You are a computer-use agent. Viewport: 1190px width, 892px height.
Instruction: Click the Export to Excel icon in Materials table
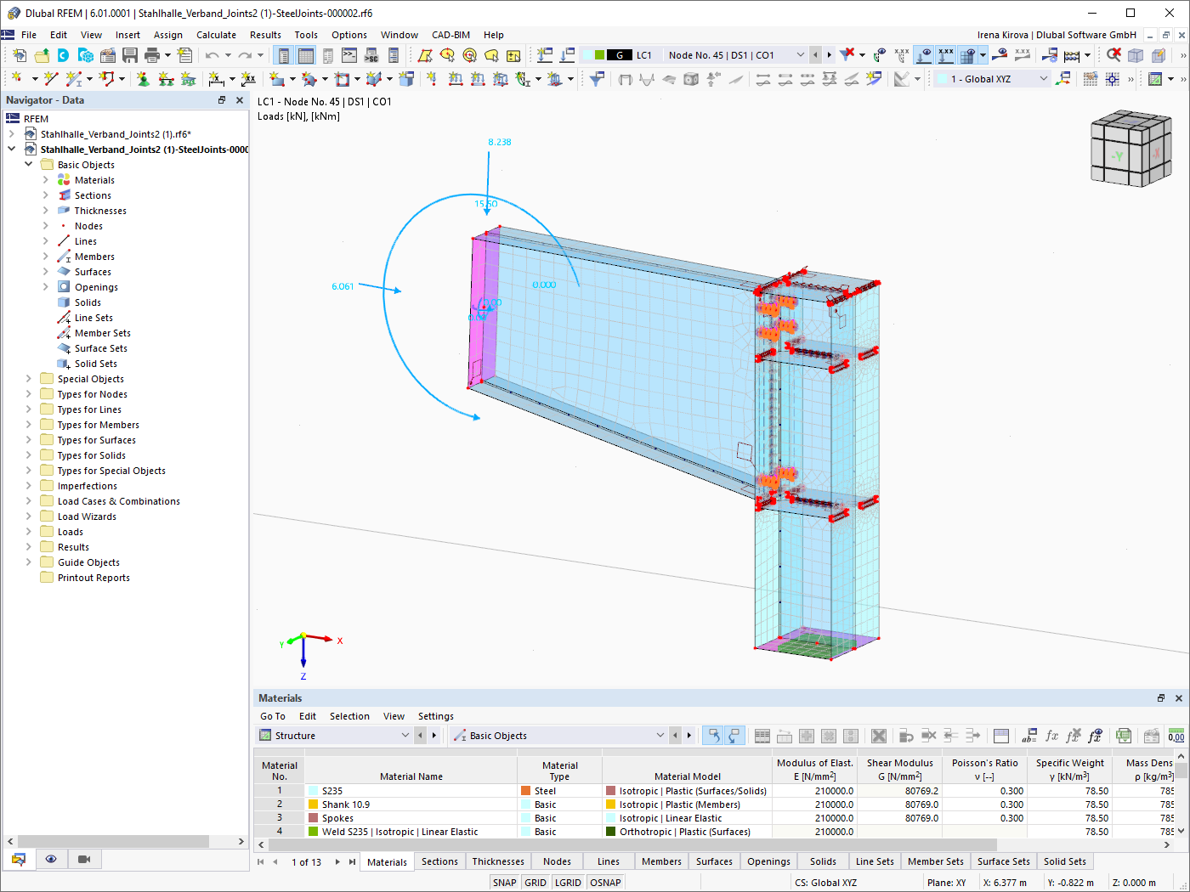coord(1124,736)
